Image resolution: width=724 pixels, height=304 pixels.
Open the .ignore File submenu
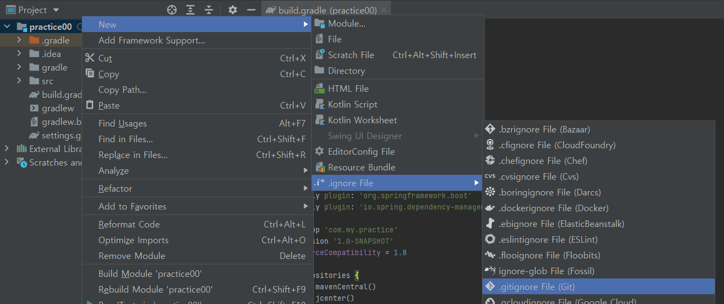coord(398,183)
